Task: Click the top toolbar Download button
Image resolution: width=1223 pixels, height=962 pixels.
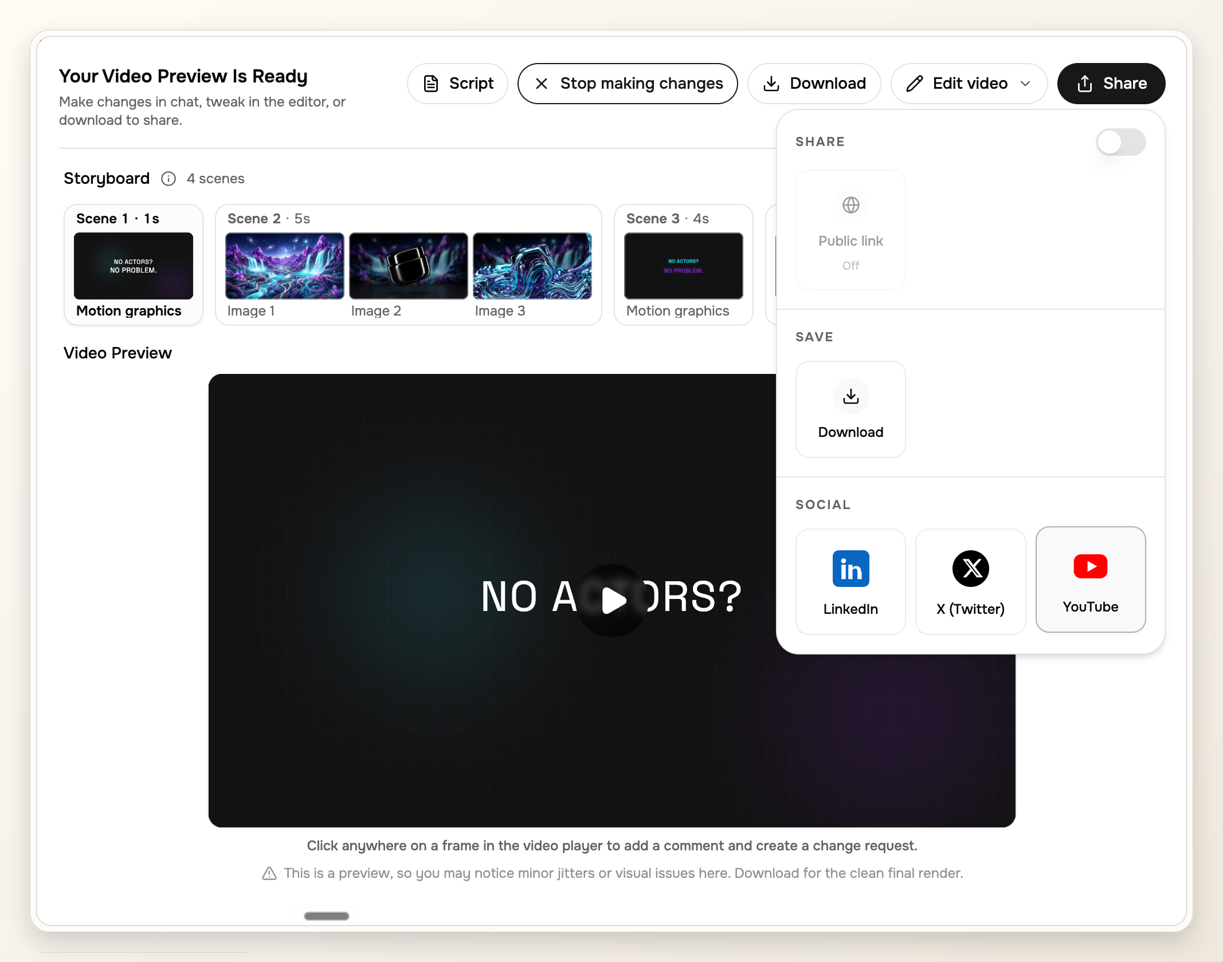Action: click(x=814, y=84)
